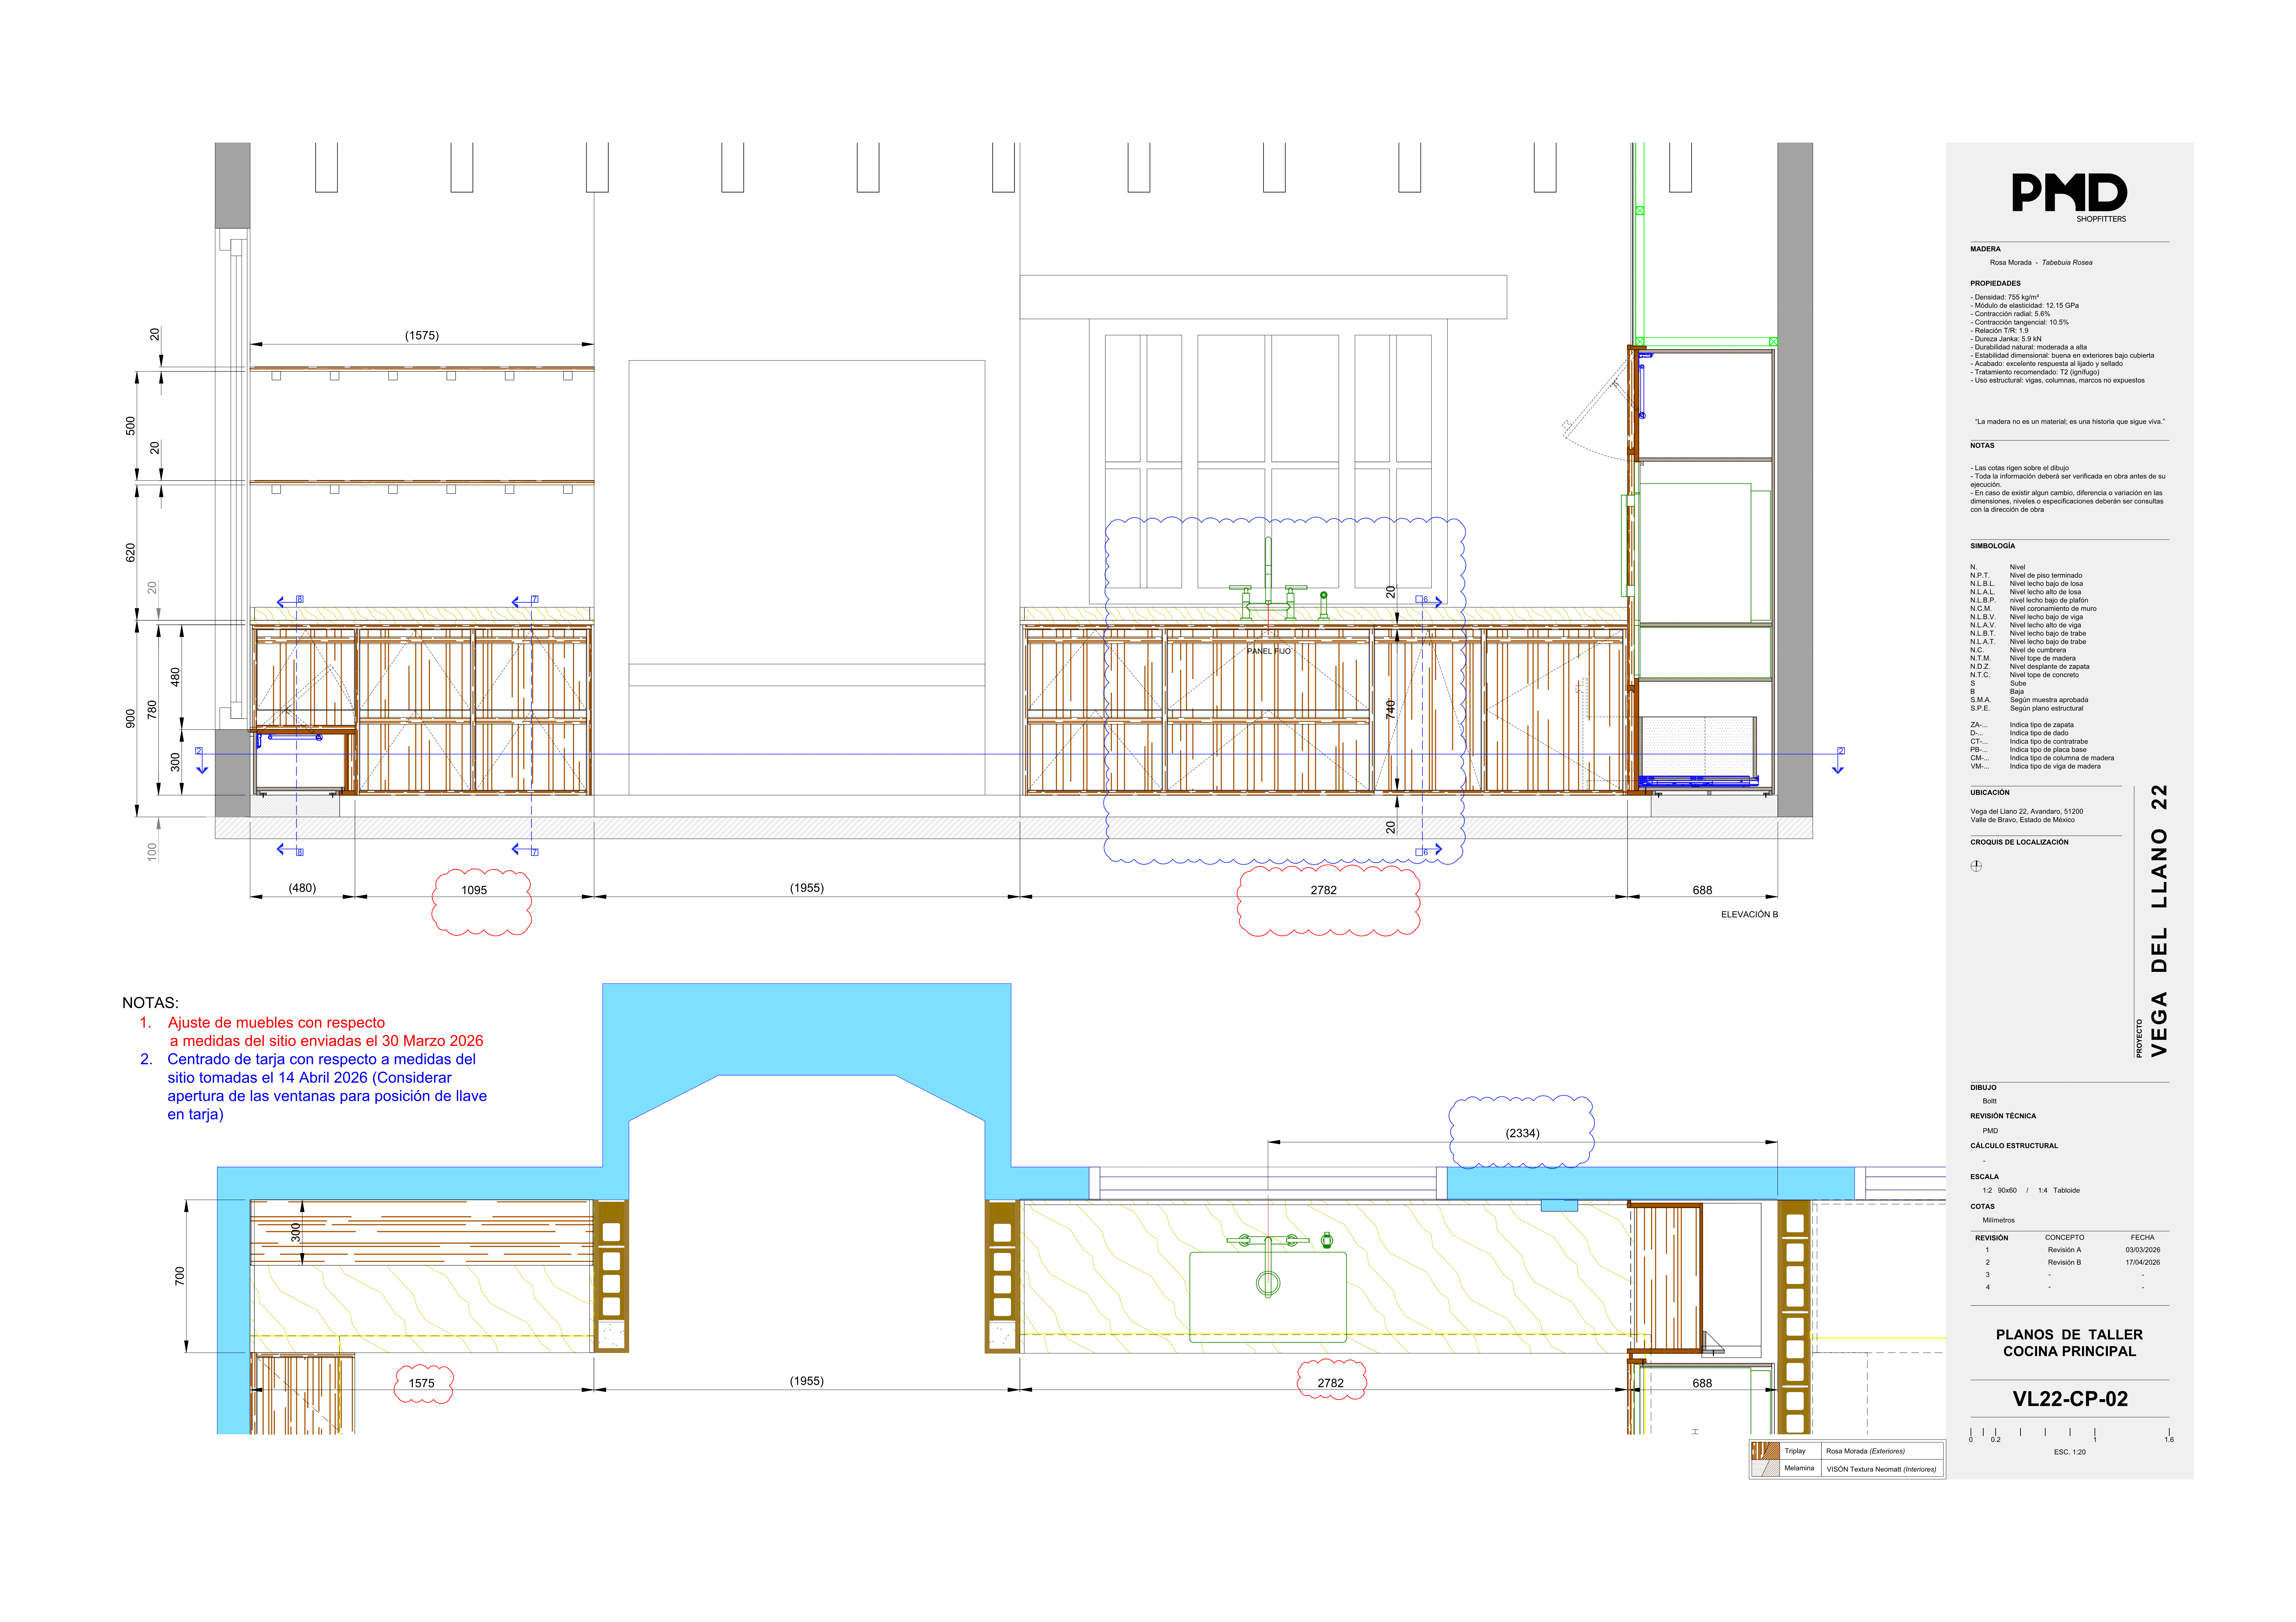Click the '780' vertical dimension
Viewport: 2296px width, 1622px height.
[152, 710]
